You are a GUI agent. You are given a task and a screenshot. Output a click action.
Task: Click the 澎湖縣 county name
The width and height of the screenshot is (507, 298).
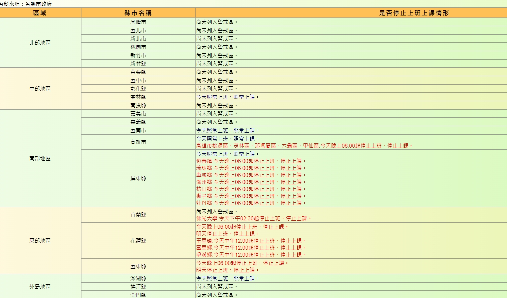[x=138, y=278]
